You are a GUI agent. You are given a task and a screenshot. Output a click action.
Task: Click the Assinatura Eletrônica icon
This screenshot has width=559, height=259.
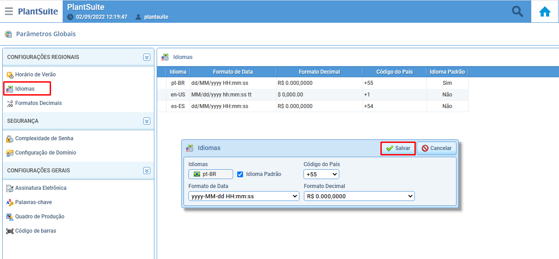coord(10,188)
